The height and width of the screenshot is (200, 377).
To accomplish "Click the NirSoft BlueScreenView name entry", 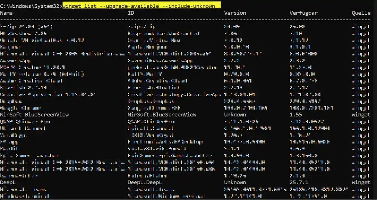I will 34,115.
